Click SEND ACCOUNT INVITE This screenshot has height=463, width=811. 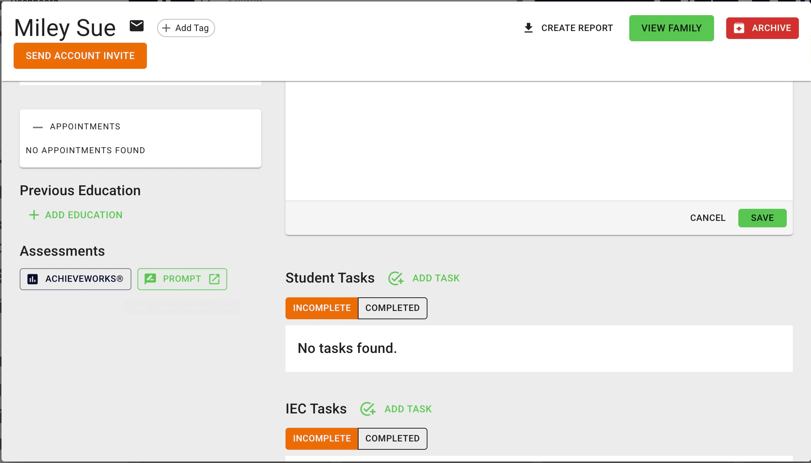coord(80,56)
